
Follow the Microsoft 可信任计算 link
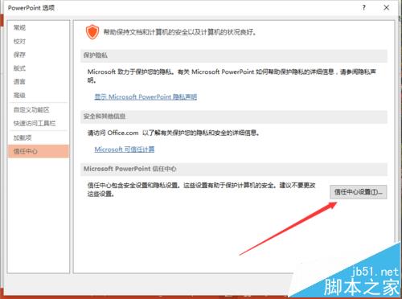(x=125, y=149)
